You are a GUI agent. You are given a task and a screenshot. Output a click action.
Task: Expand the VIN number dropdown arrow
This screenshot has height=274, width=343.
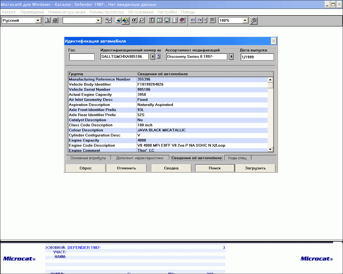153,56
